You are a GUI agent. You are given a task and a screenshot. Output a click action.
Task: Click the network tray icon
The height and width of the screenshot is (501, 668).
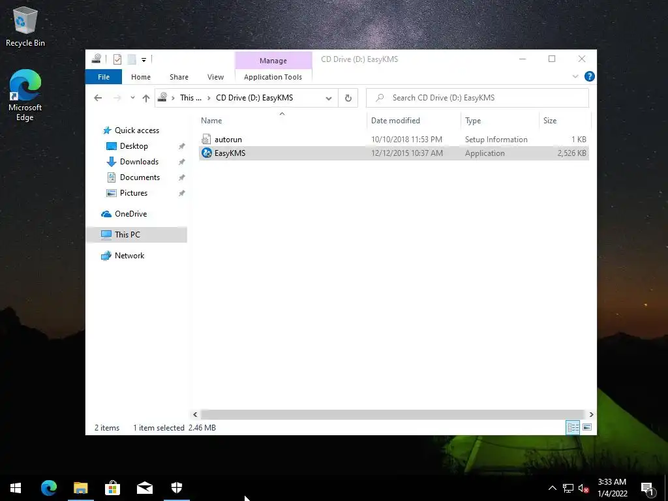[x=568, y=488]
